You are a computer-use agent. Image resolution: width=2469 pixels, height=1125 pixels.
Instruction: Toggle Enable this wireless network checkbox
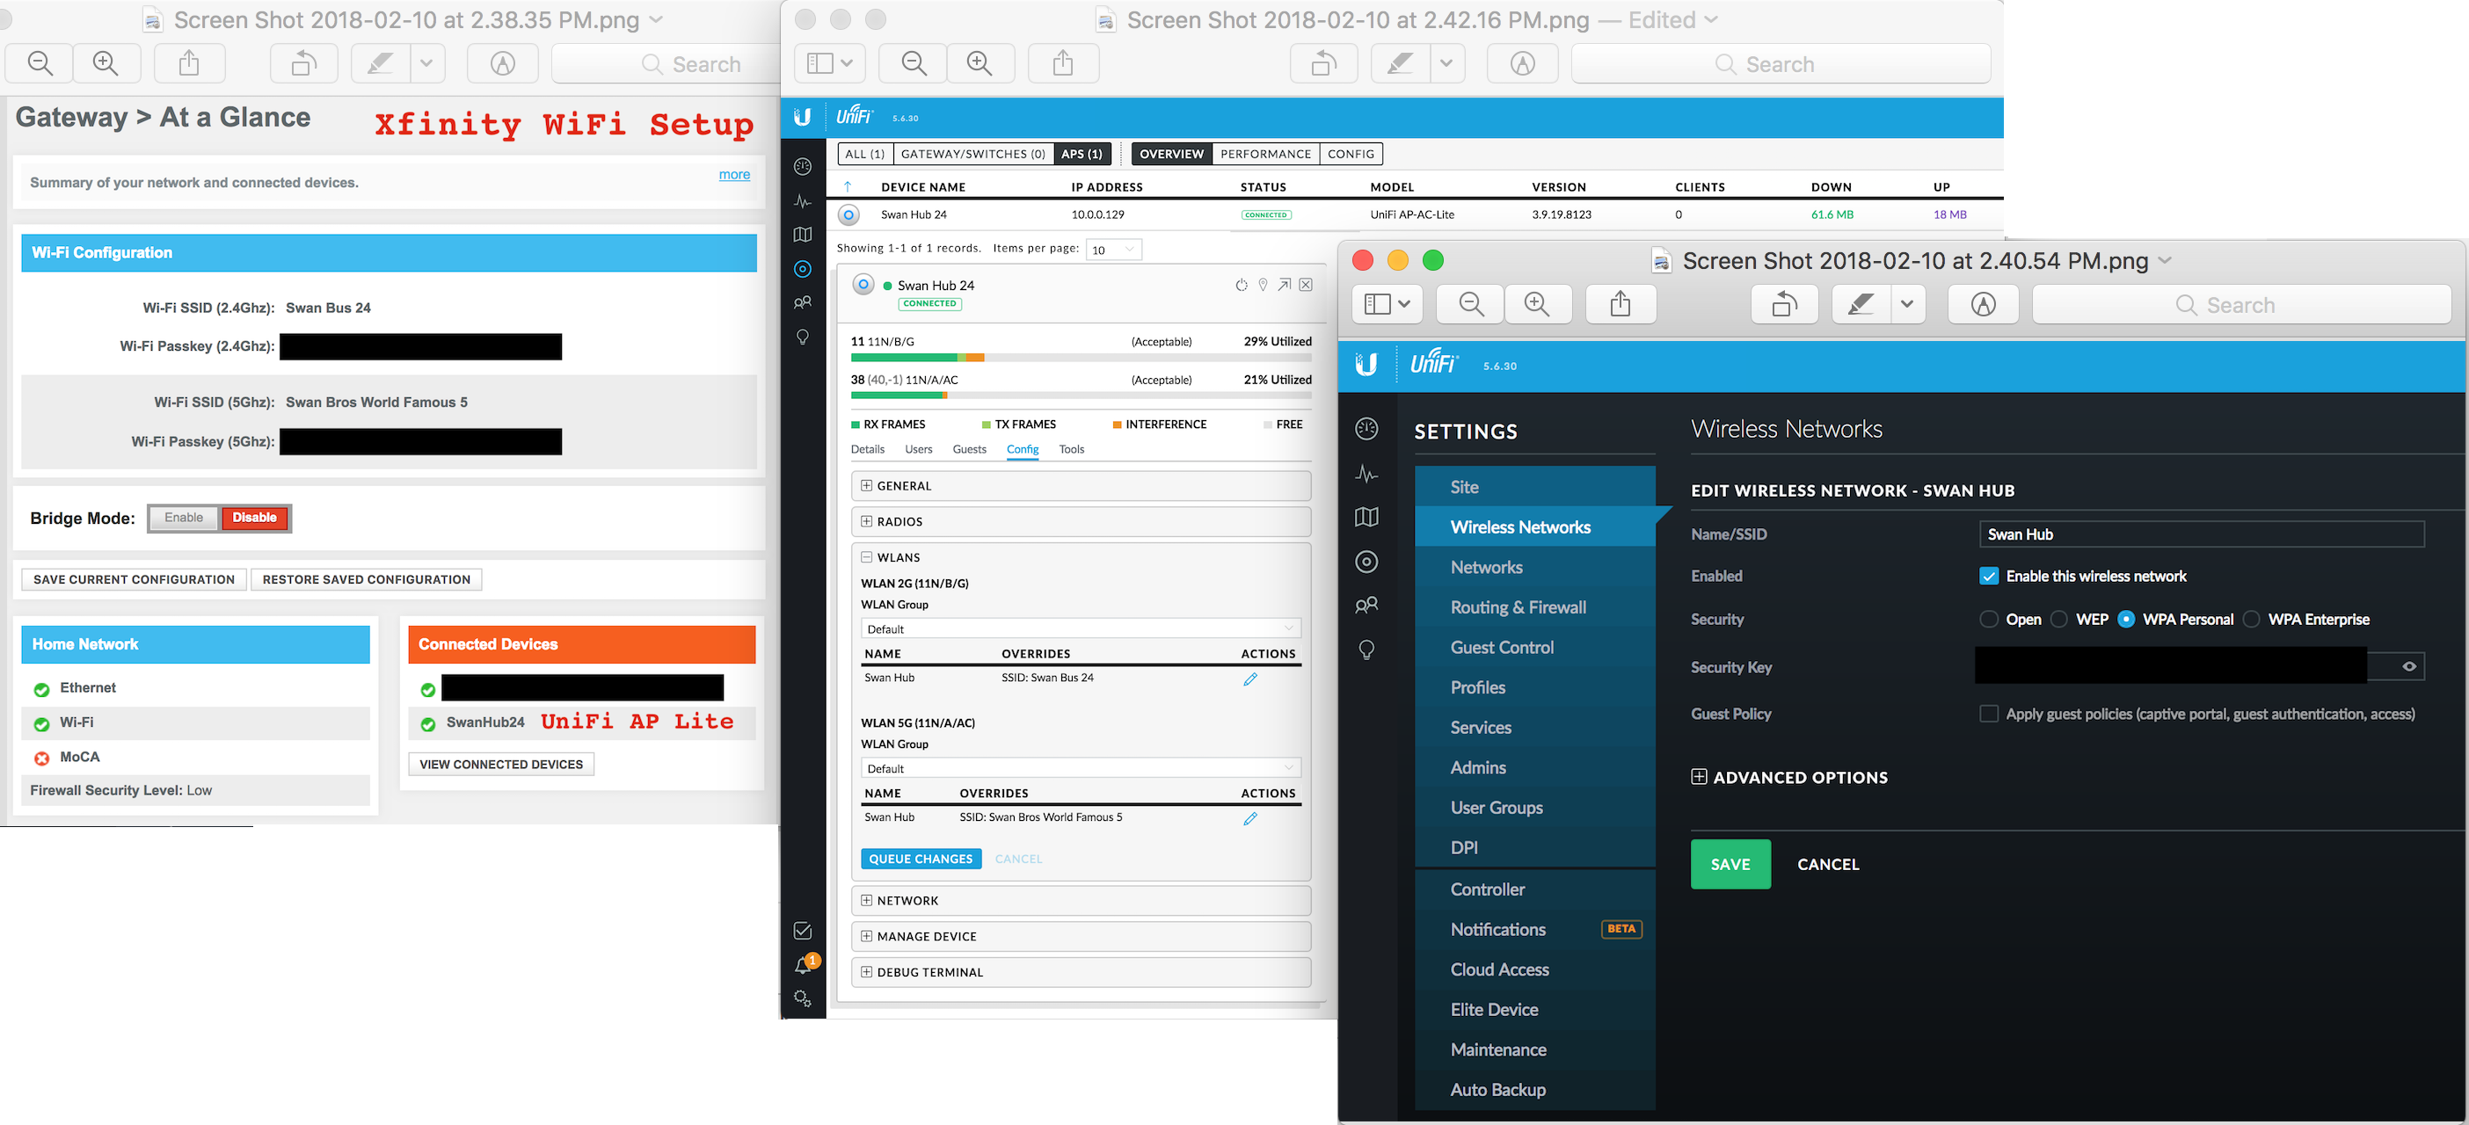[1989, 576]
